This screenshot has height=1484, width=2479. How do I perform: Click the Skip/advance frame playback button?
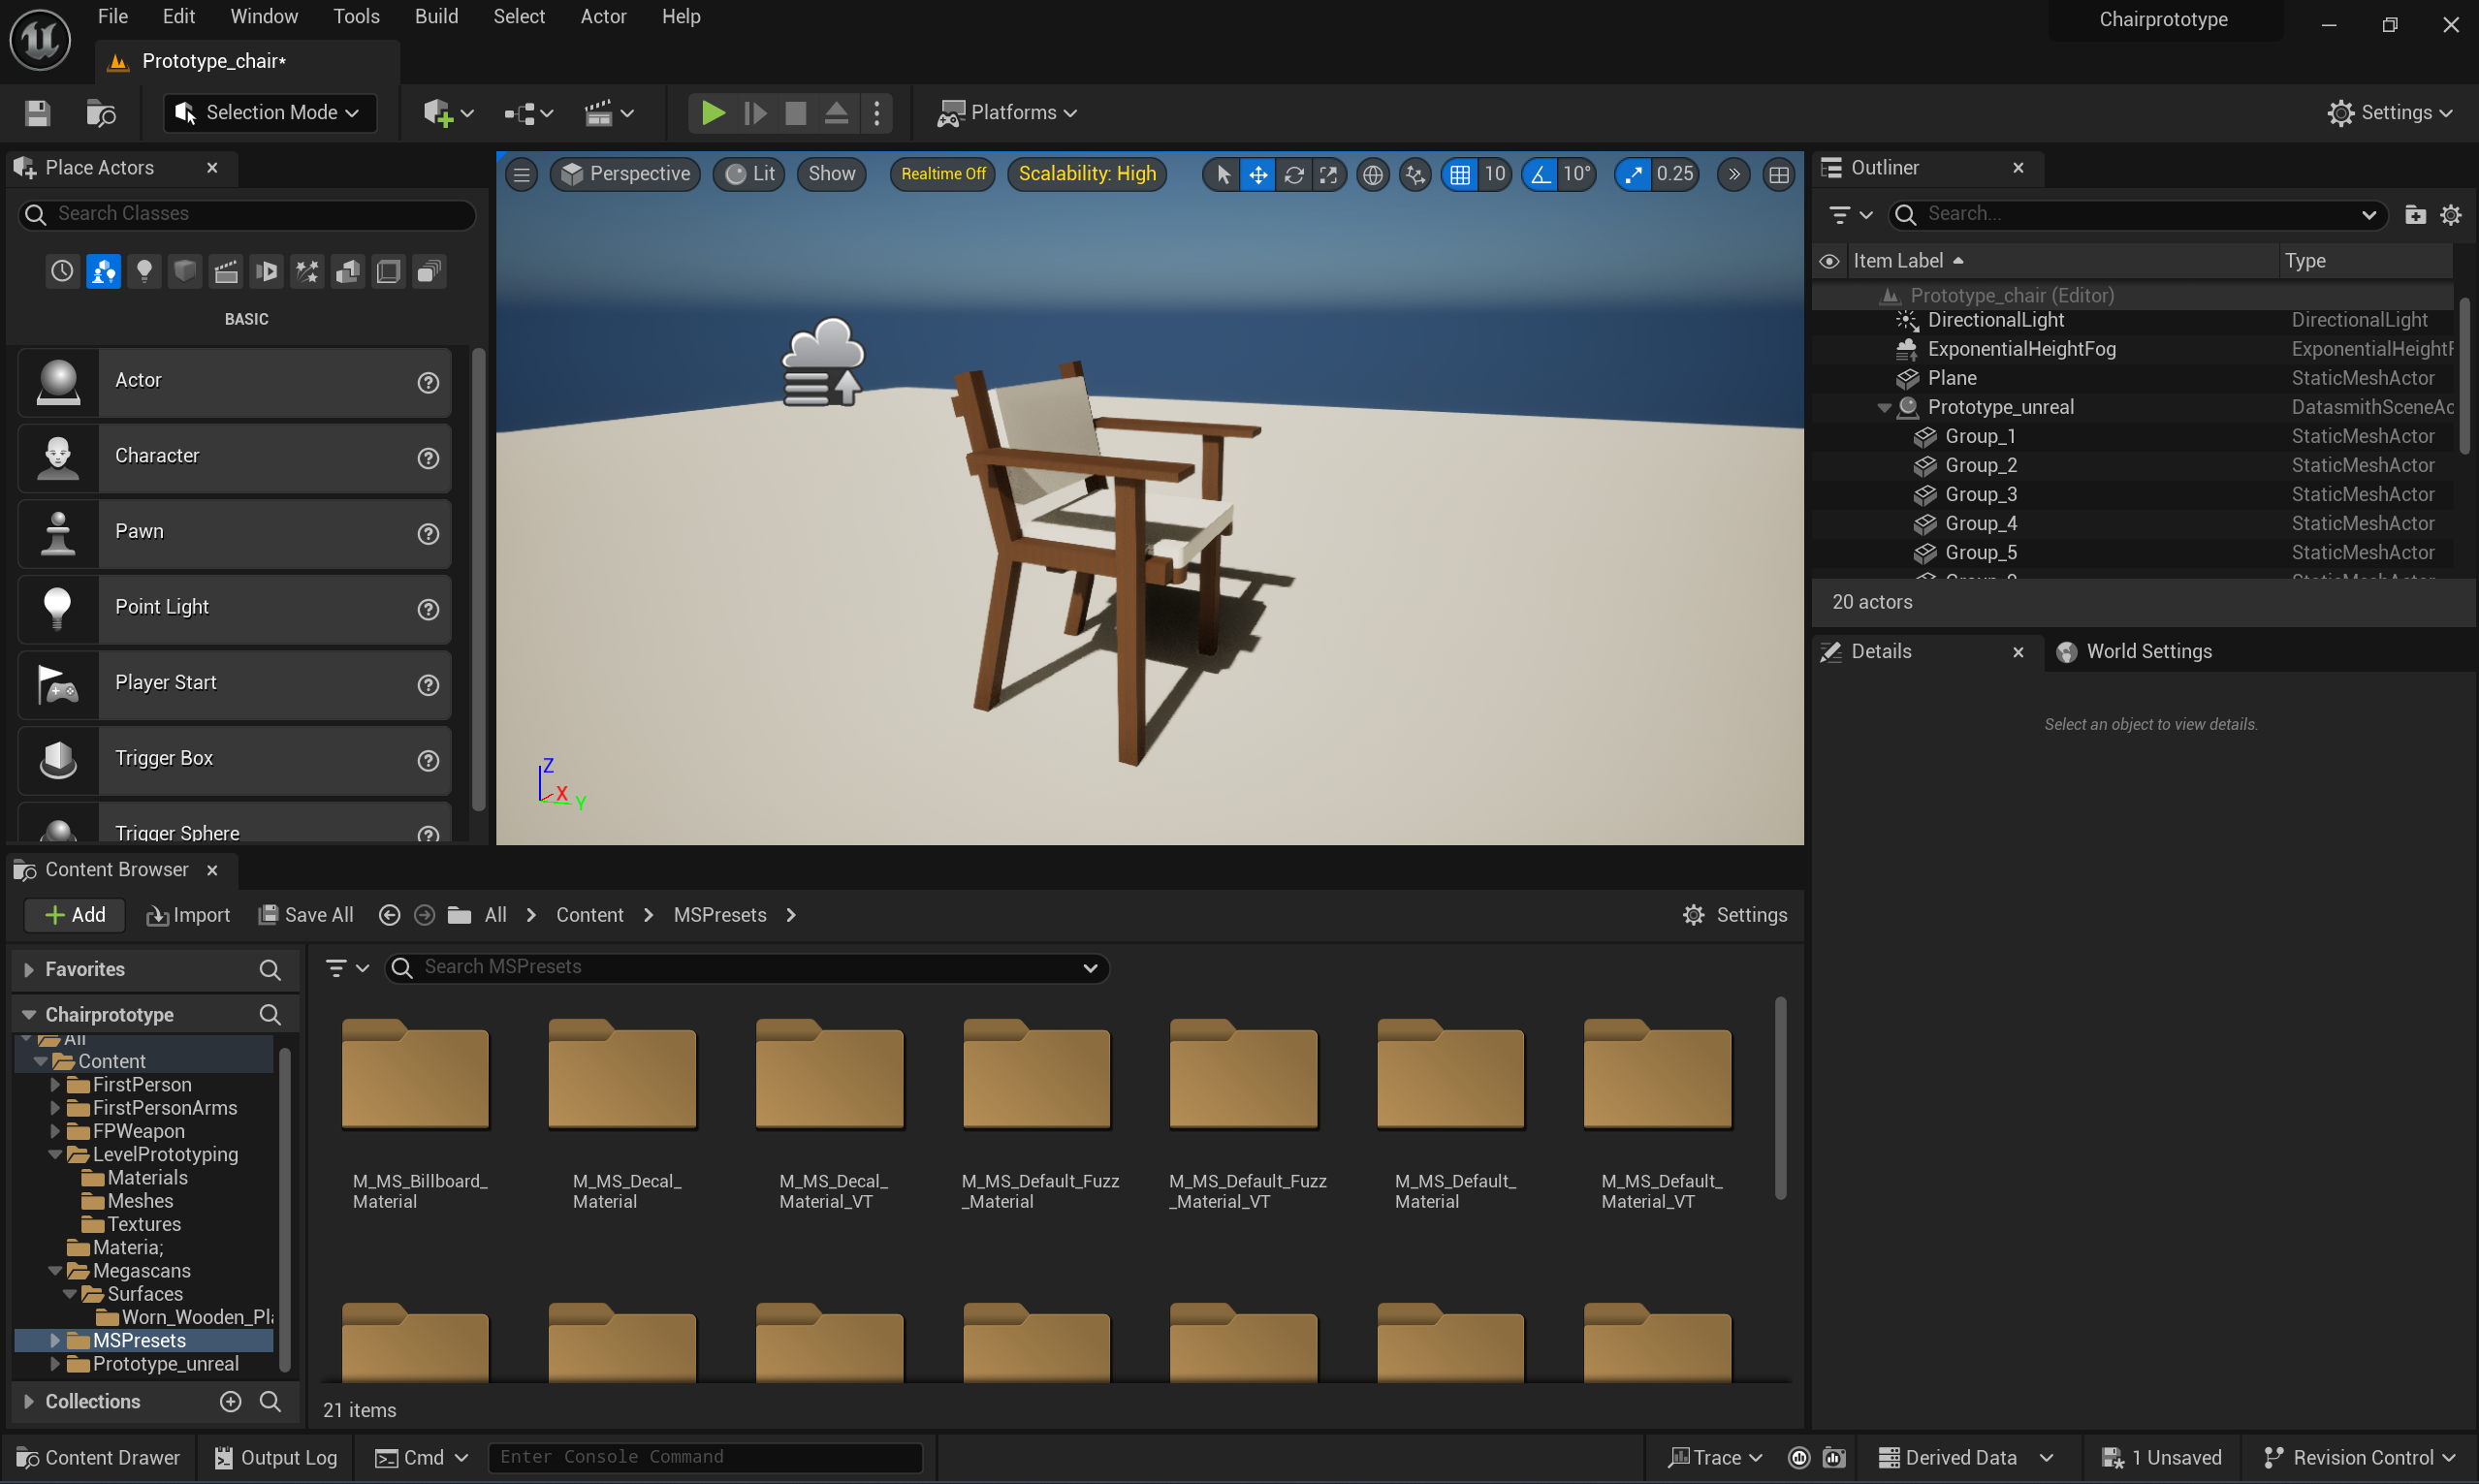click(755, 113)
